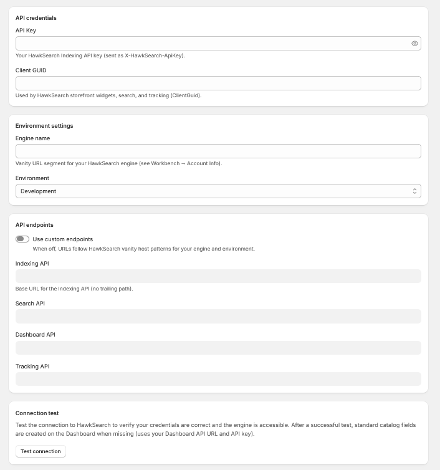
Task: Open the Environment dropdown showing Development
Action: click(218, 191)
